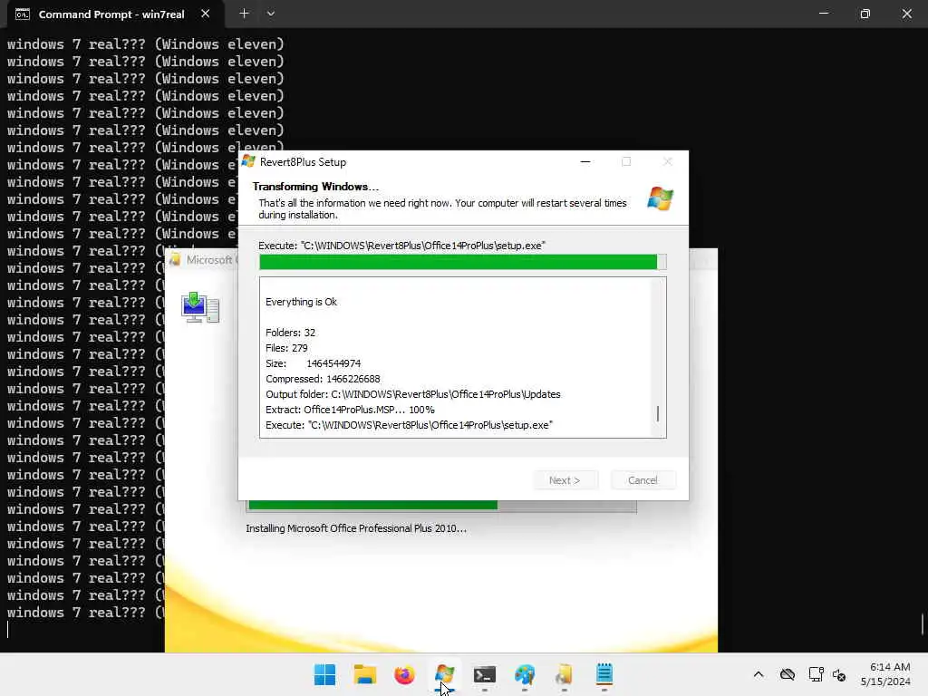The height and width of the screenshot is (696, 928).
Task: Click the Execute status label above progress bar
Action: (x=401, y=246)
